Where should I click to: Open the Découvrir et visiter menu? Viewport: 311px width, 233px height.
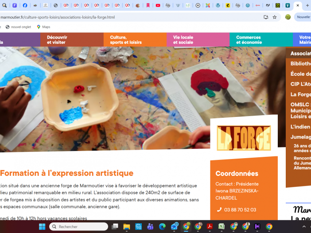(x=57, y=40)
